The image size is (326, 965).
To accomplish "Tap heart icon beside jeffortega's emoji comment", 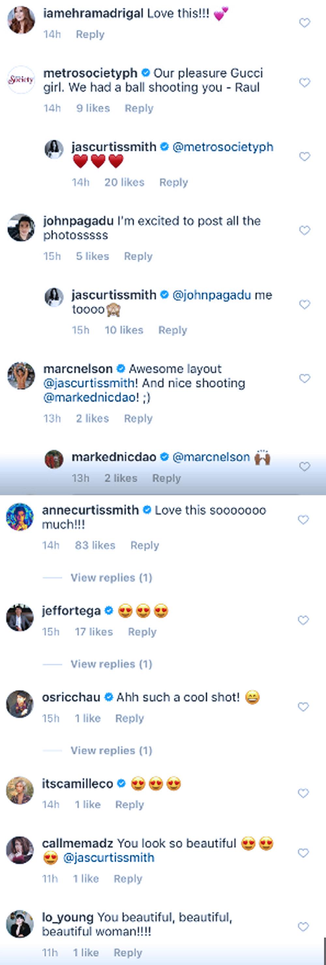I will pyautogui.click(x=303, y=620).
